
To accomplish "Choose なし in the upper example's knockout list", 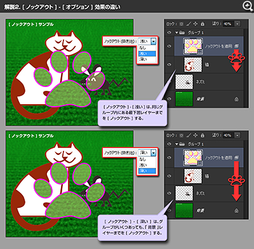I will (147, 48).
